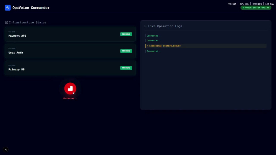Open the Next.js dev indicator badge
This screenshot has height=155, width=276.
[6, 149]
